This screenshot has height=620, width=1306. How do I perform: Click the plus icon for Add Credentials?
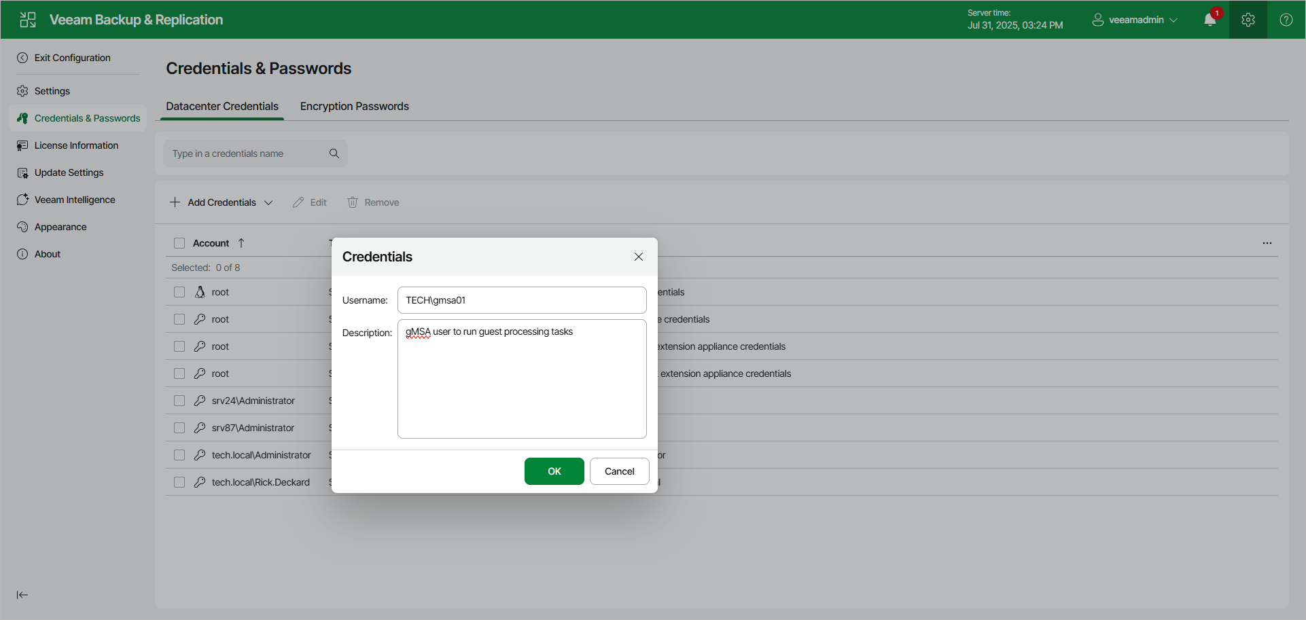pyautogui.click(x=175, y=202)
